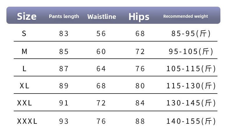
Task: Select the XXL size row label
Action: tap(24, 103)
